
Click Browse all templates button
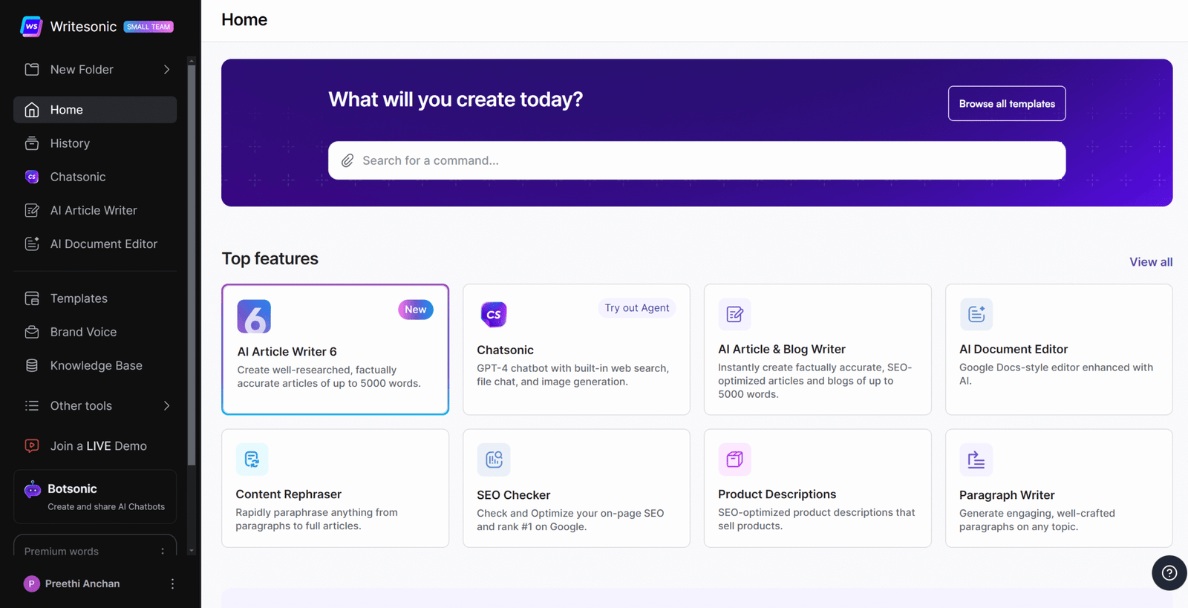pyautogui.click(x=1006, y=104)
